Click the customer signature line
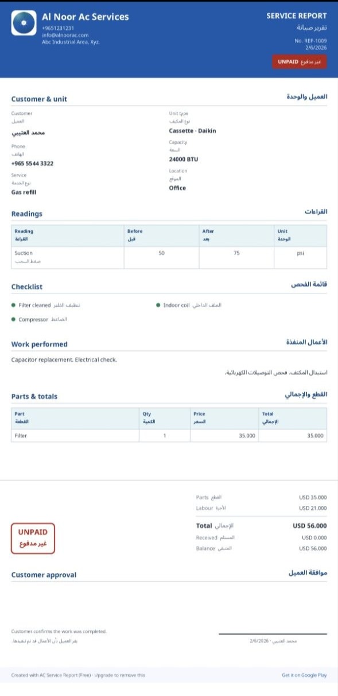Image resolution: width=338 pixels, height=696 pixels. 273,634
